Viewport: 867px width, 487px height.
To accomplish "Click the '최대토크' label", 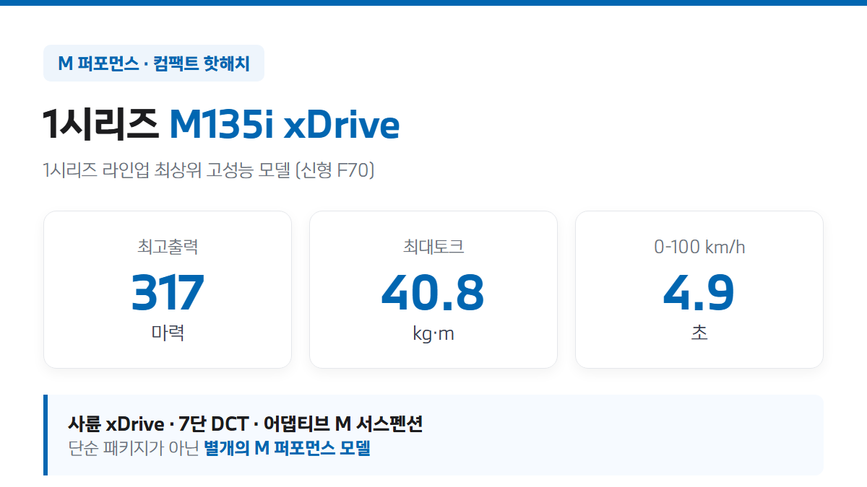I will (x=433, y=247).
